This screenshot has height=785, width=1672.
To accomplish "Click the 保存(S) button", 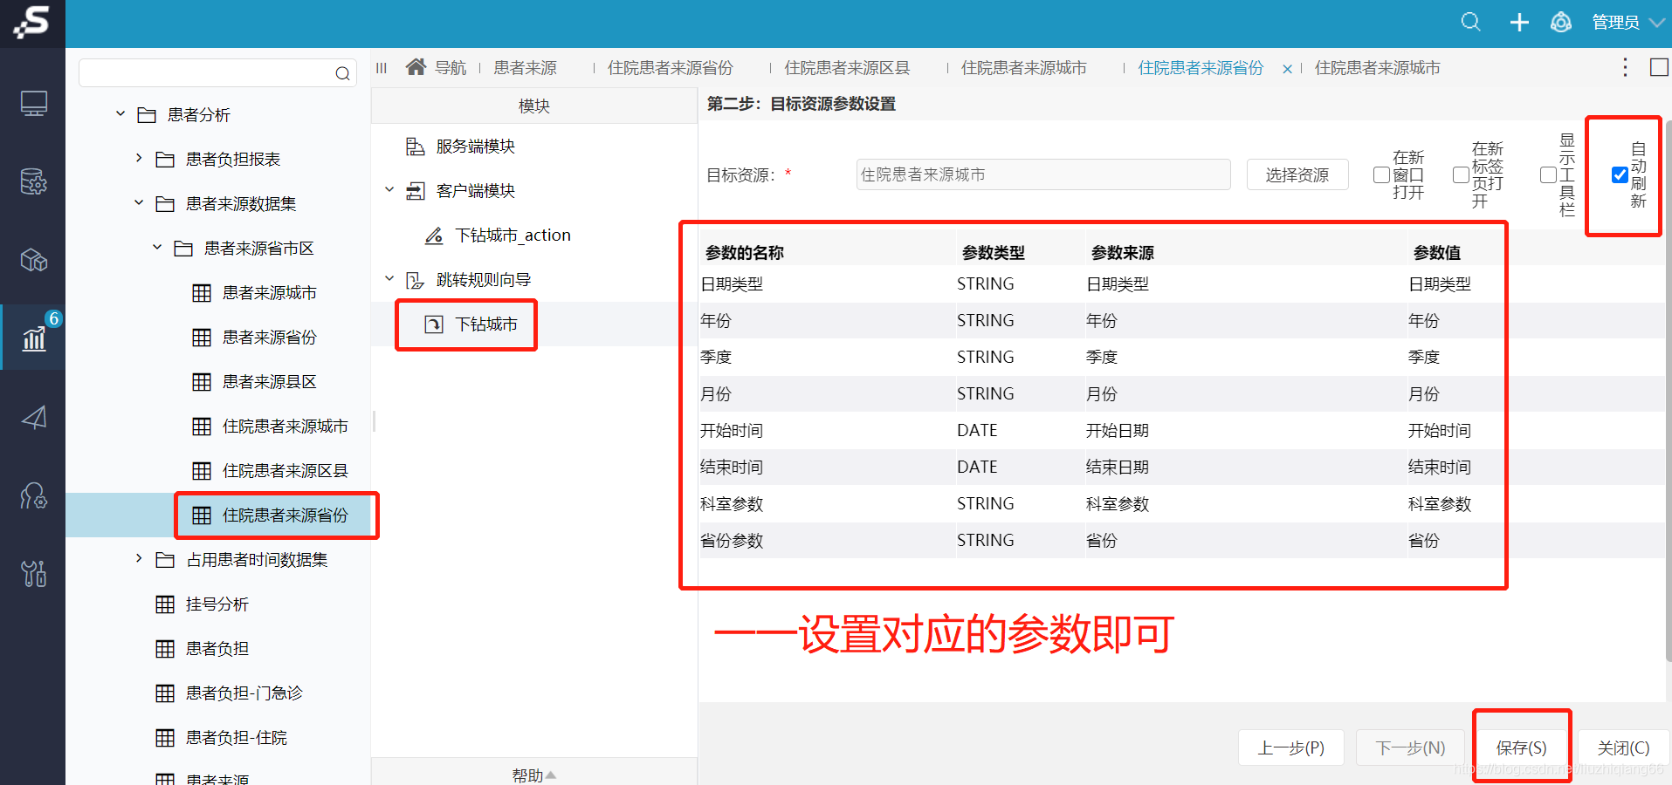I will 1521,747.
